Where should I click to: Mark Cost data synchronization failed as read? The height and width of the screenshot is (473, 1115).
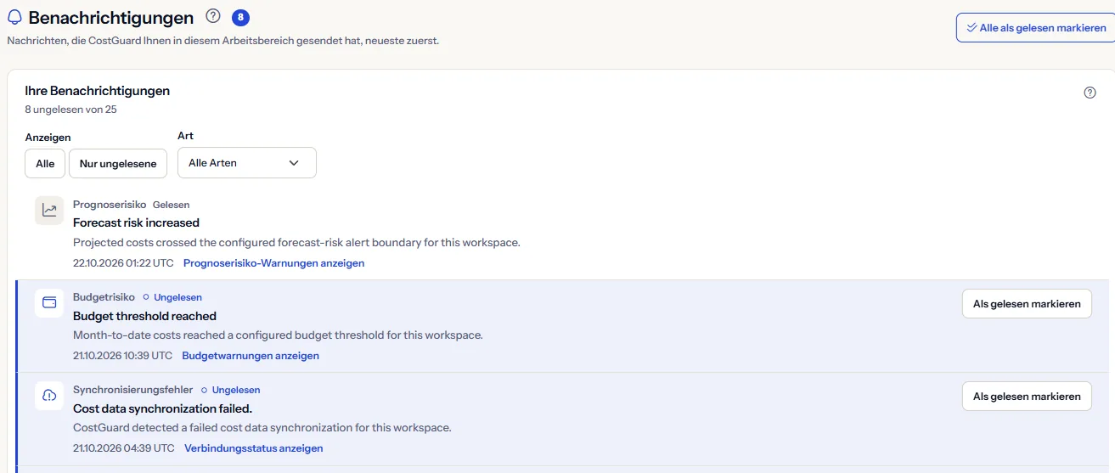[x=1027, y=397]
